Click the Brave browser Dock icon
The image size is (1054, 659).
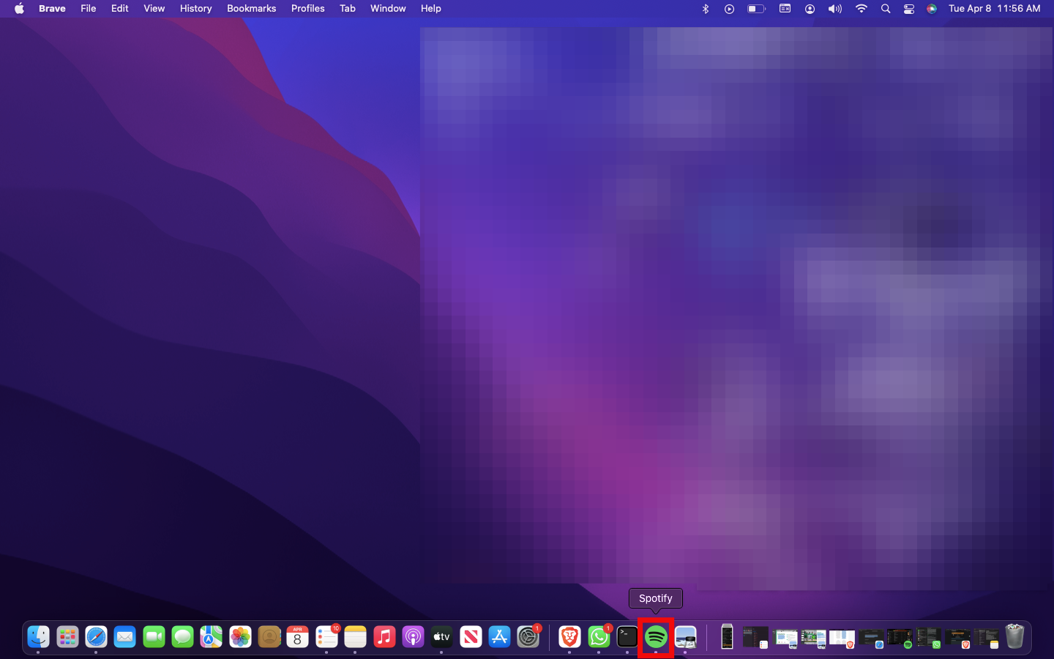click(x=569, y=637)
